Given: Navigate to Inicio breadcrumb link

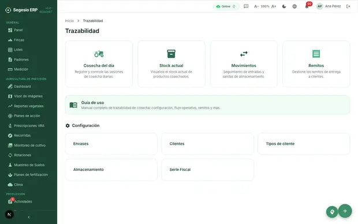Looking at the screenshot, I should (x=69, y=21).
